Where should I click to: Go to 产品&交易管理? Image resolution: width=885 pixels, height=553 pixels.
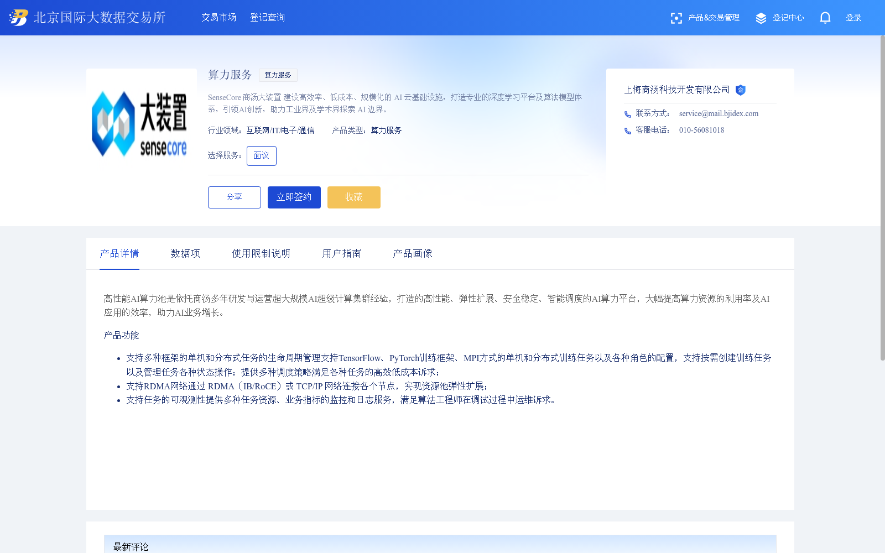click(x=714, y=18)
